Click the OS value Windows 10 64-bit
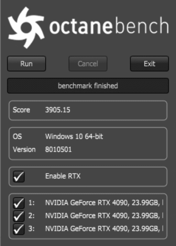Viewport: 176px width, 246px height. pos(74,136)
